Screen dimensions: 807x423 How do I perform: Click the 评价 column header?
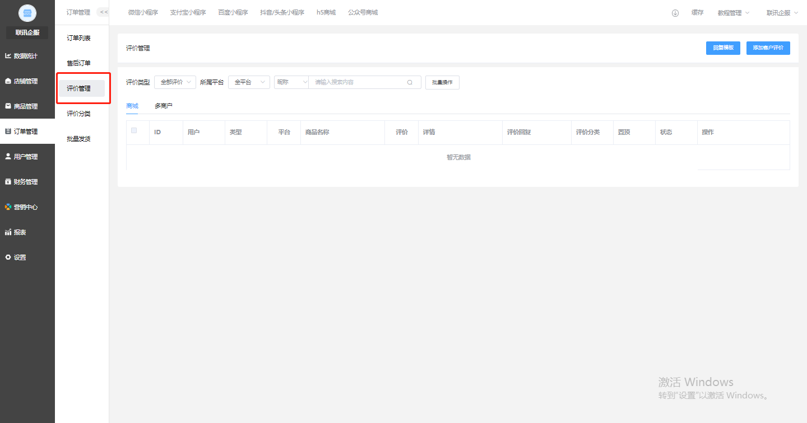tap(402, 133)
